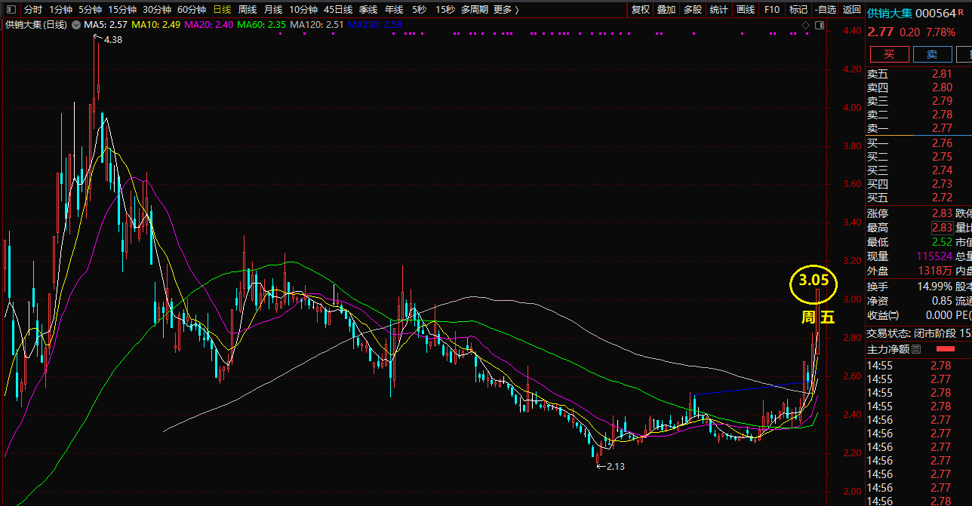Click the red 买 buy button
This screenshot has height=506, width=972.
(x=889, y=54)
